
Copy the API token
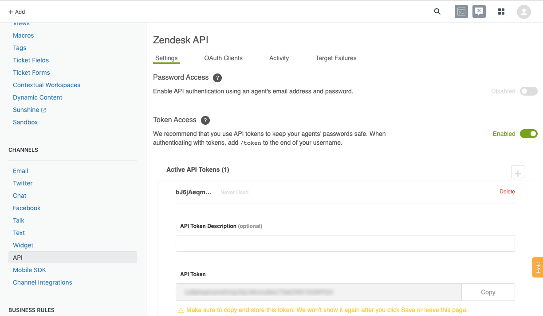[488, 292]
